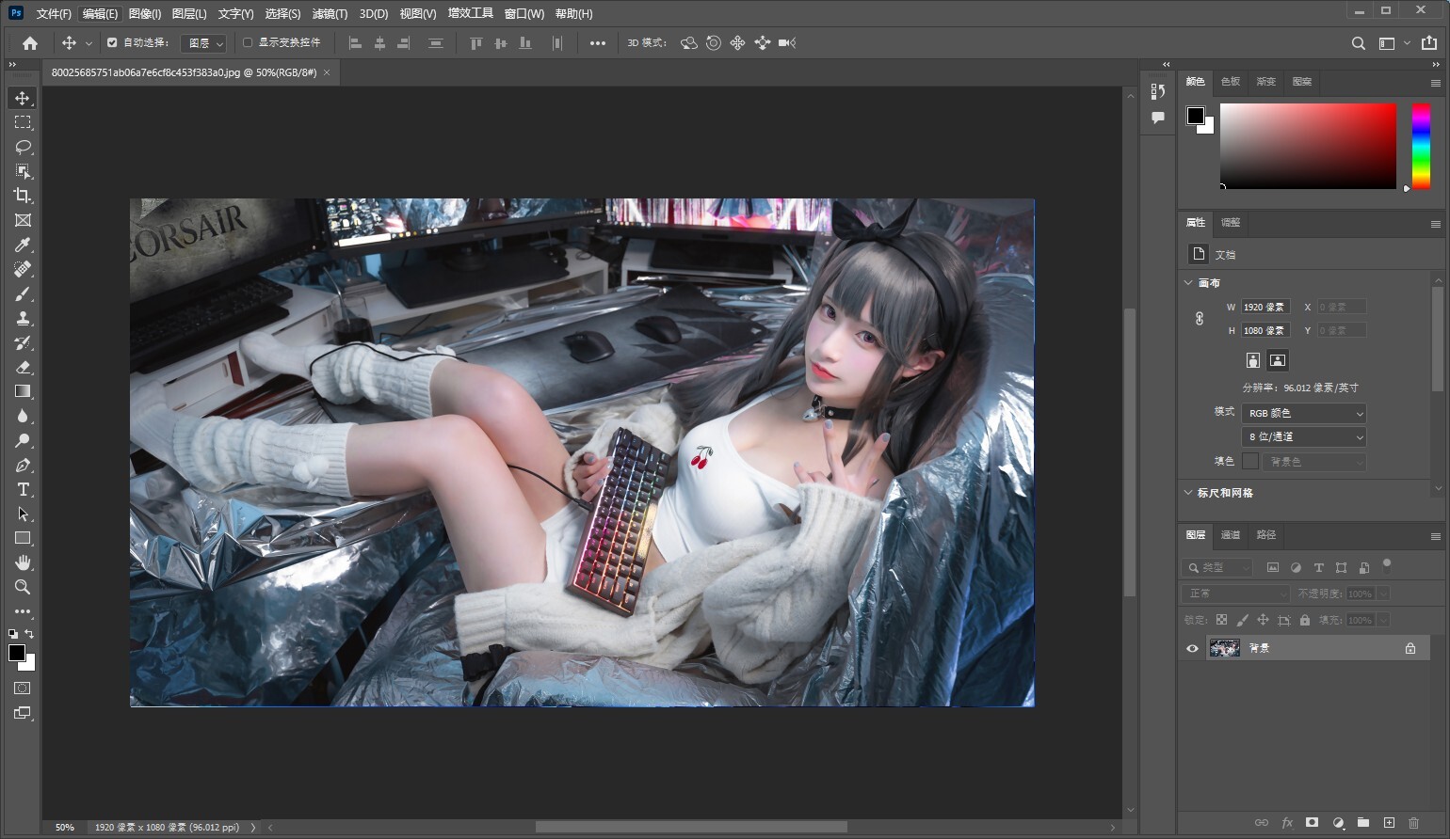Open the 8 bits/channel dropdown
Image resolution: width=1450 pixels, height=839 pixels.
coord(1304,436)
